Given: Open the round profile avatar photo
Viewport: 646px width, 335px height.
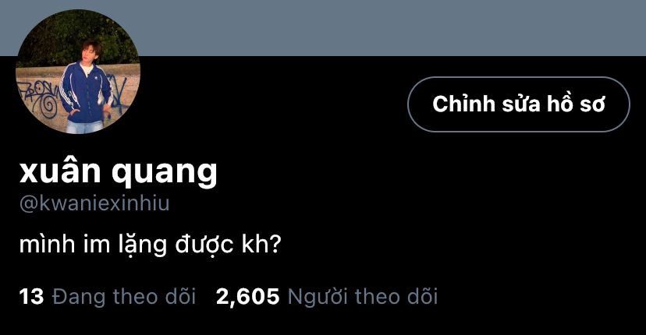Looking at the screenshot, I should point(78,72).
